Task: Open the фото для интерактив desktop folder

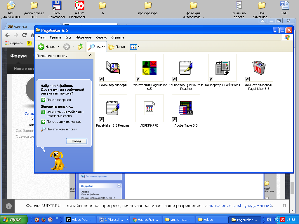Action: [x=193, y=9]
